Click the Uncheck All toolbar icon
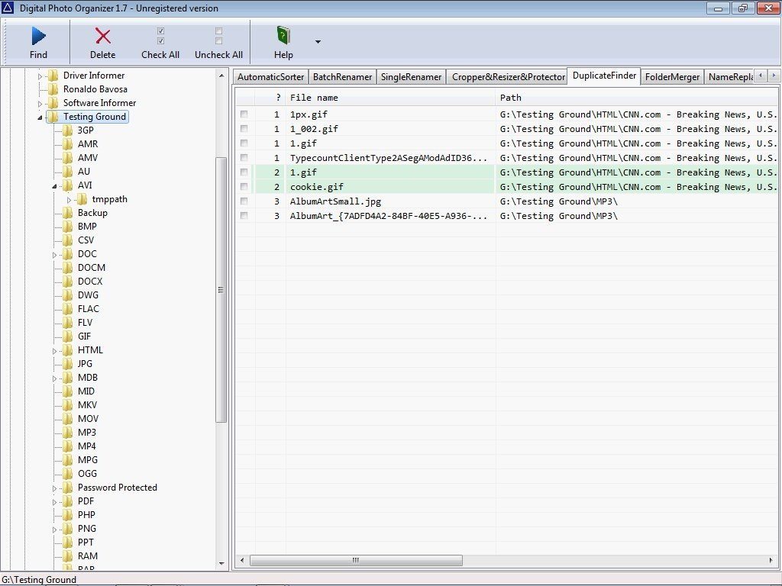 218,34
